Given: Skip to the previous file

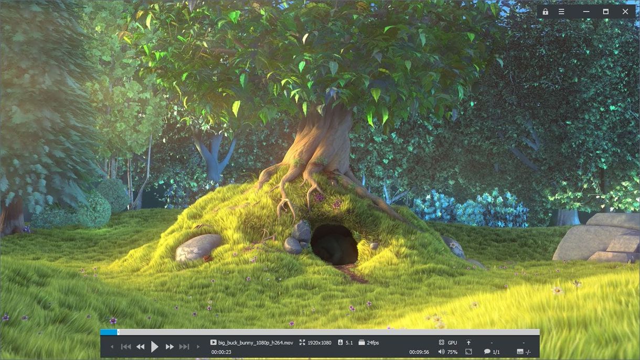Looking at the screenshot, I should 126,346.
